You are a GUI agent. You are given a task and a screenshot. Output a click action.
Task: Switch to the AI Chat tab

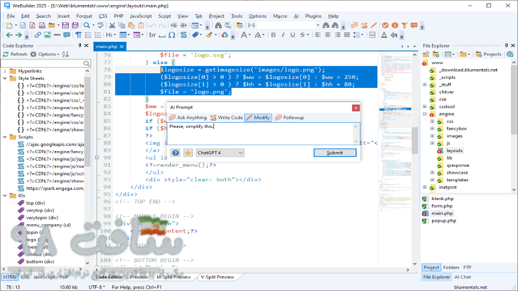click(462, 277)
